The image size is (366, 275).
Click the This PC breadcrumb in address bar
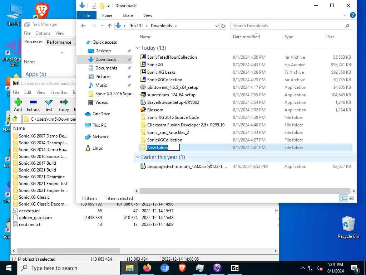135,26
